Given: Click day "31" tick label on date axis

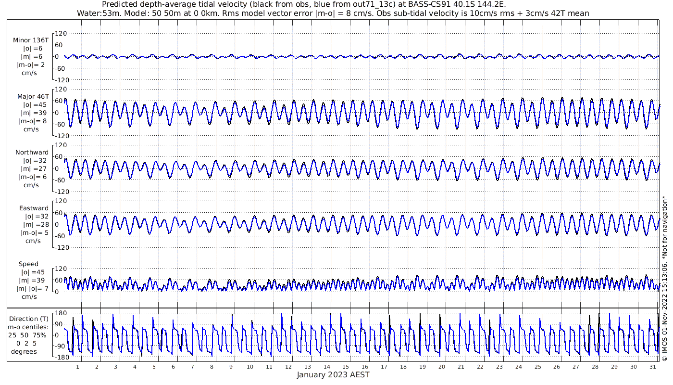Looking at the screenshot, I should pyautogui.click(x=652, y=367).
